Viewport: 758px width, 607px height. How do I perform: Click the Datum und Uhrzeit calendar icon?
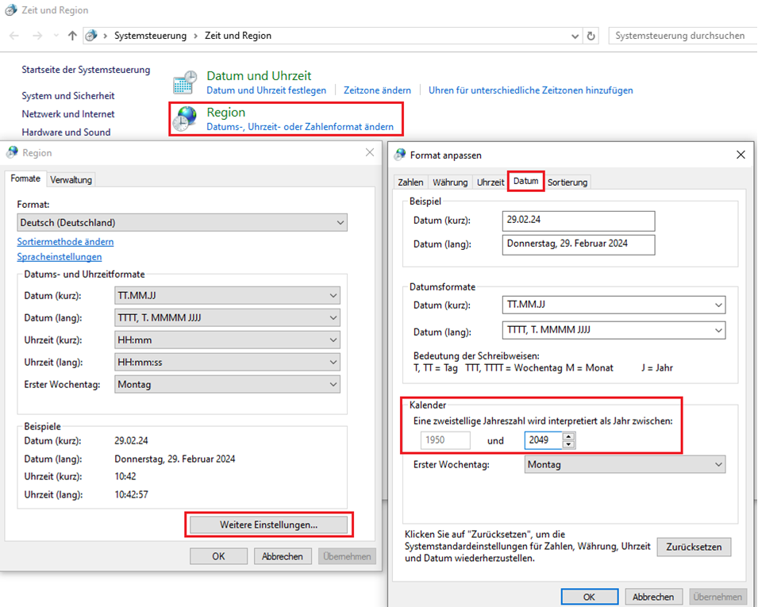tap(186, 83)
